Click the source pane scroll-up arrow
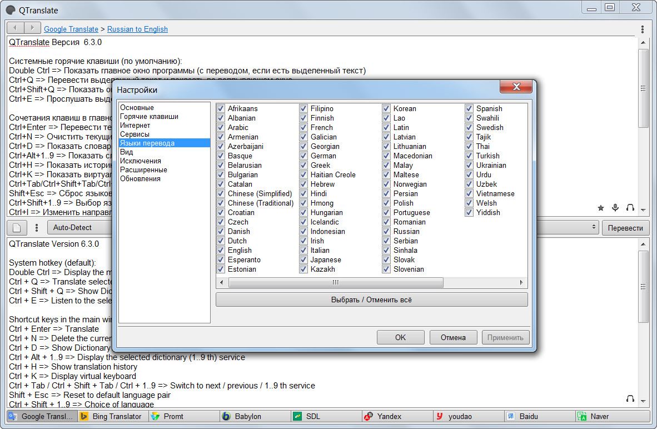657x429 pixels. [643, 42]
